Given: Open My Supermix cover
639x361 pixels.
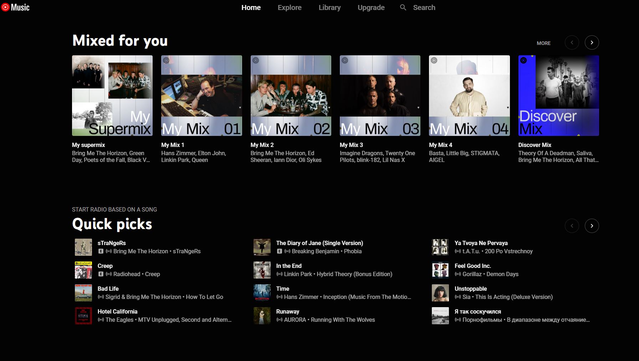Looking at the screenshot, I should (112, 96).
